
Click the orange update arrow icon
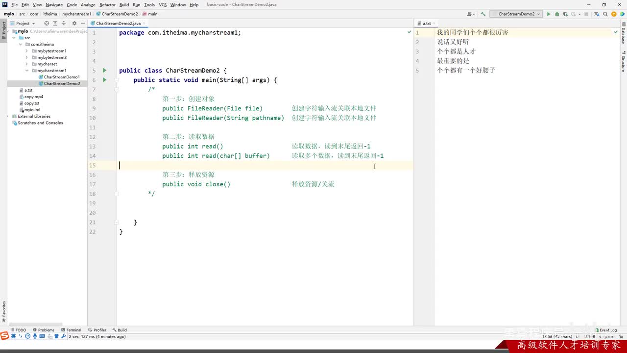[x=613, y=14]
